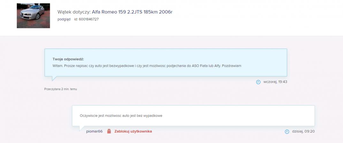Image resolution: width=343 pixels, height=143 pixels.
Task: Click the message text starting with Witam
Action: [x=147, y=66]
